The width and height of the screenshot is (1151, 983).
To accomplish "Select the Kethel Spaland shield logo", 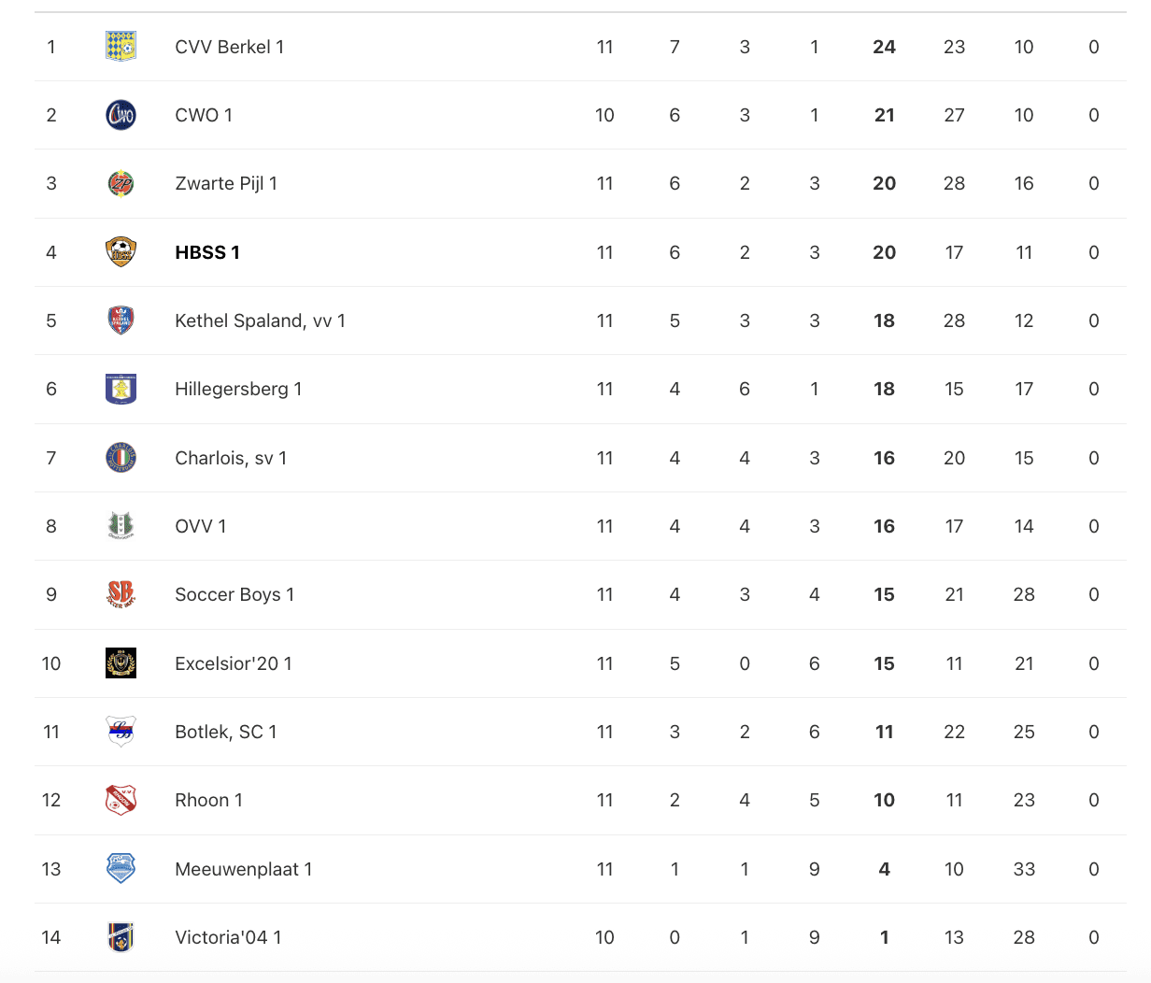I will [x=121, y=321].
